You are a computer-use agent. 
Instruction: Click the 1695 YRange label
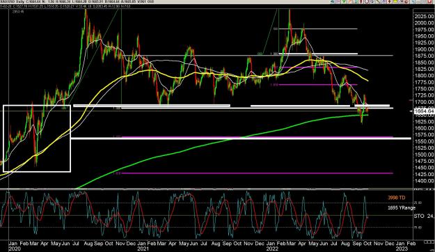tap(402, 207)
